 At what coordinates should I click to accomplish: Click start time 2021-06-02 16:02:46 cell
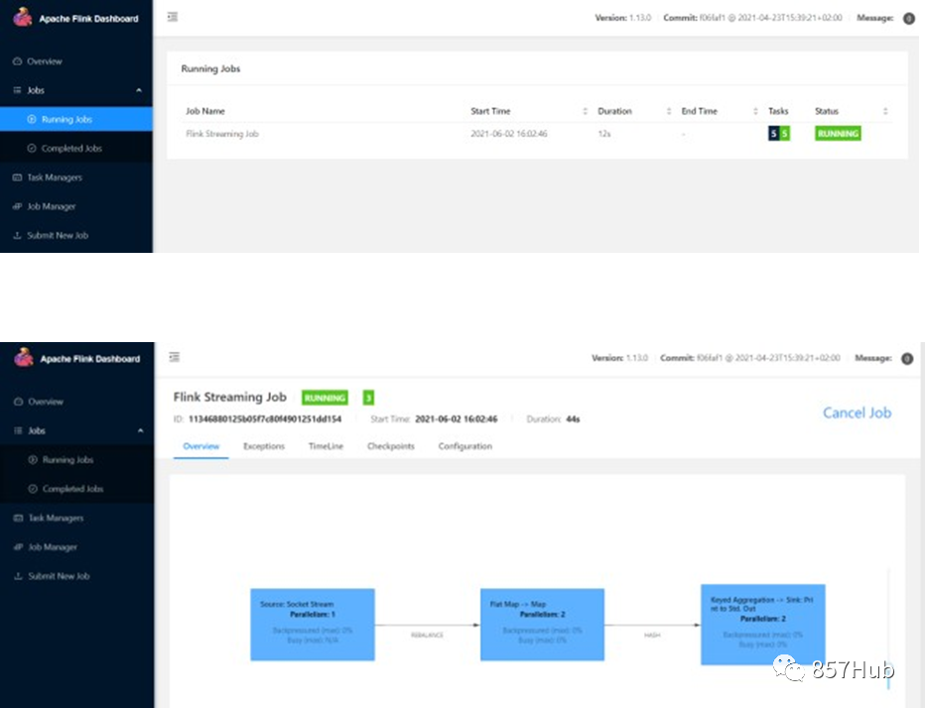[508, 134]
